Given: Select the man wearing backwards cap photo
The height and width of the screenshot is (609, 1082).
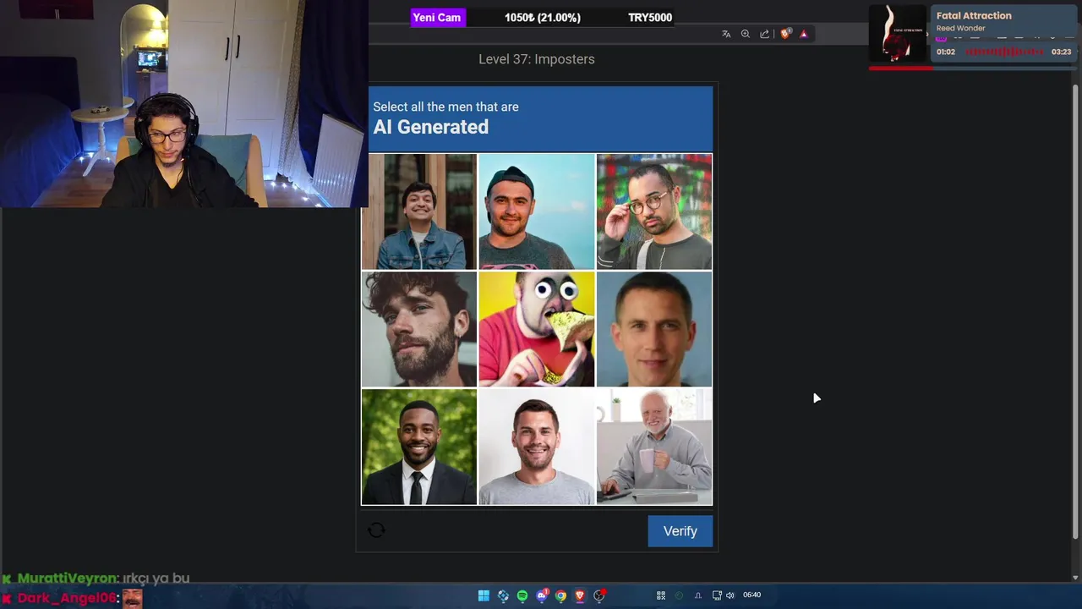Looking at the screenshot, I should point(537,211).
